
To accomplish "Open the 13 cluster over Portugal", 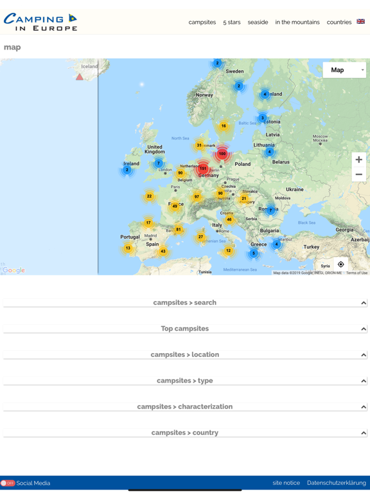I will point(128,248).
